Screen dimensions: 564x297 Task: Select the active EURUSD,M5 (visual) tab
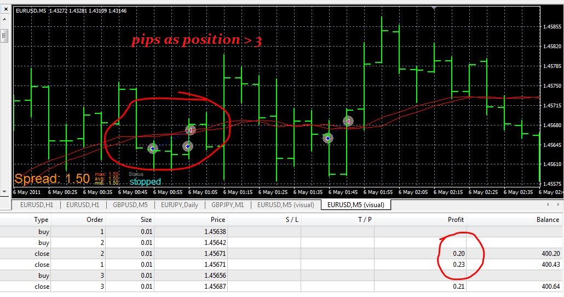tap(356, 205)
